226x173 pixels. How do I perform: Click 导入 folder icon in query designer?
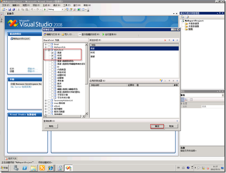pyautogui.click(x=63, y=34)
